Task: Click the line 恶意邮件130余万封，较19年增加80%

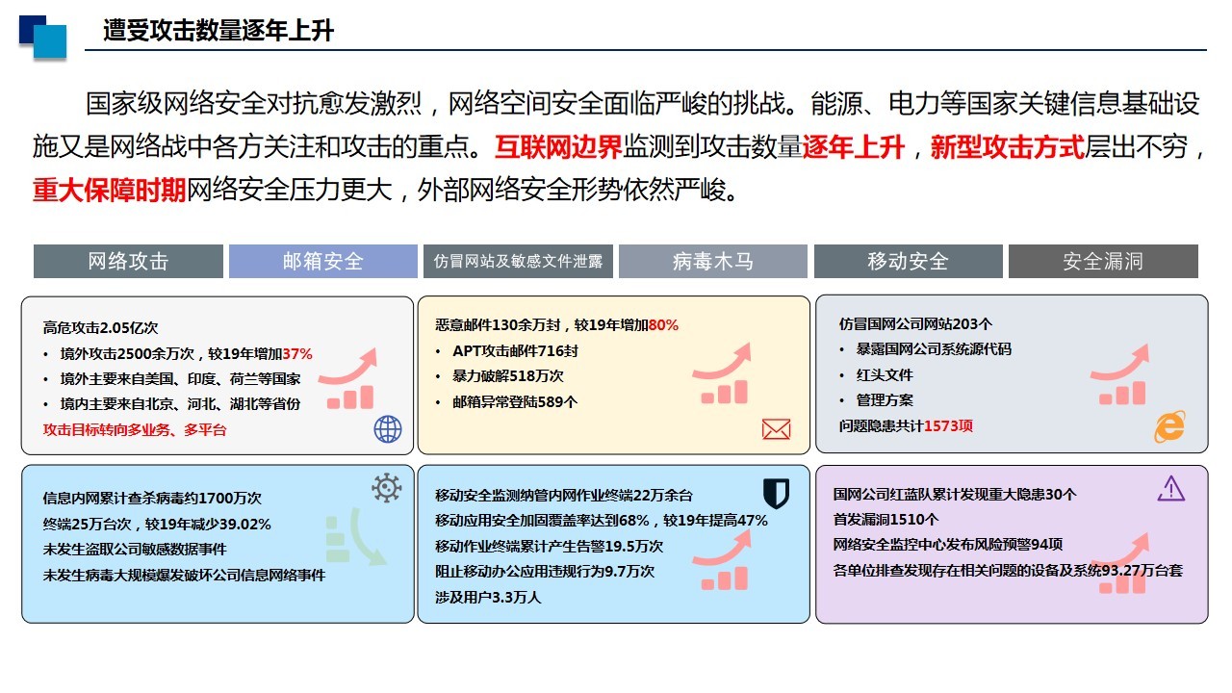Action: [557, 325]
